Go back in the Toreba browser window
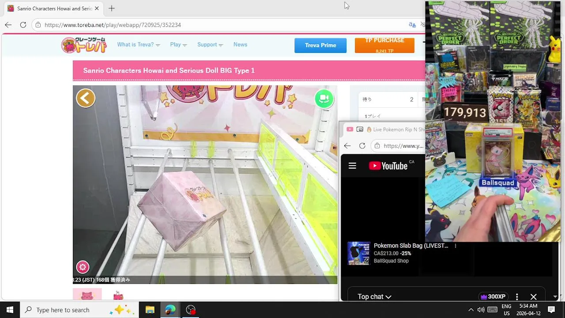This screenshot has height=318, width=565. pyautogui.click(x=8, y=25)
